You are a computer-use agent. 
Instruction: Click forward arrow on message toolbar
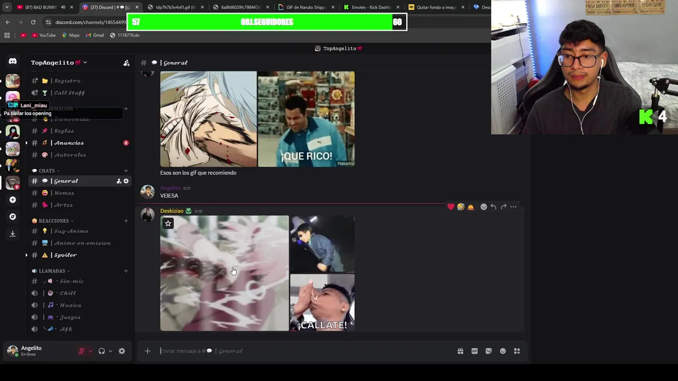pyautogui.click(x=503, y=207)
